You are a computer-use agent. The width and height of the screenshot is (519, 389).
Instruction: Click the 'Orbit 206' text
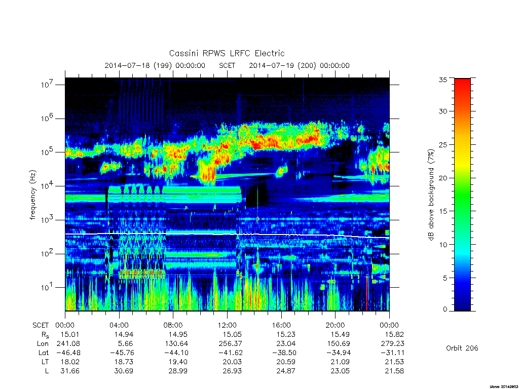(x=462, y=348)
